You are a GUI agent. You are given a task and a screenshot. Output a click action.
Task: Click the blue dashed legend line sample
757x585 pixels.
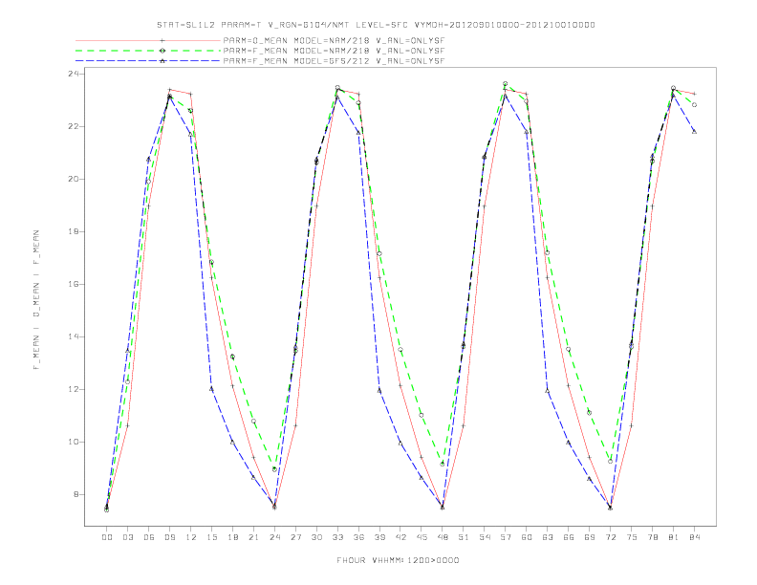[x=148, y=61]
